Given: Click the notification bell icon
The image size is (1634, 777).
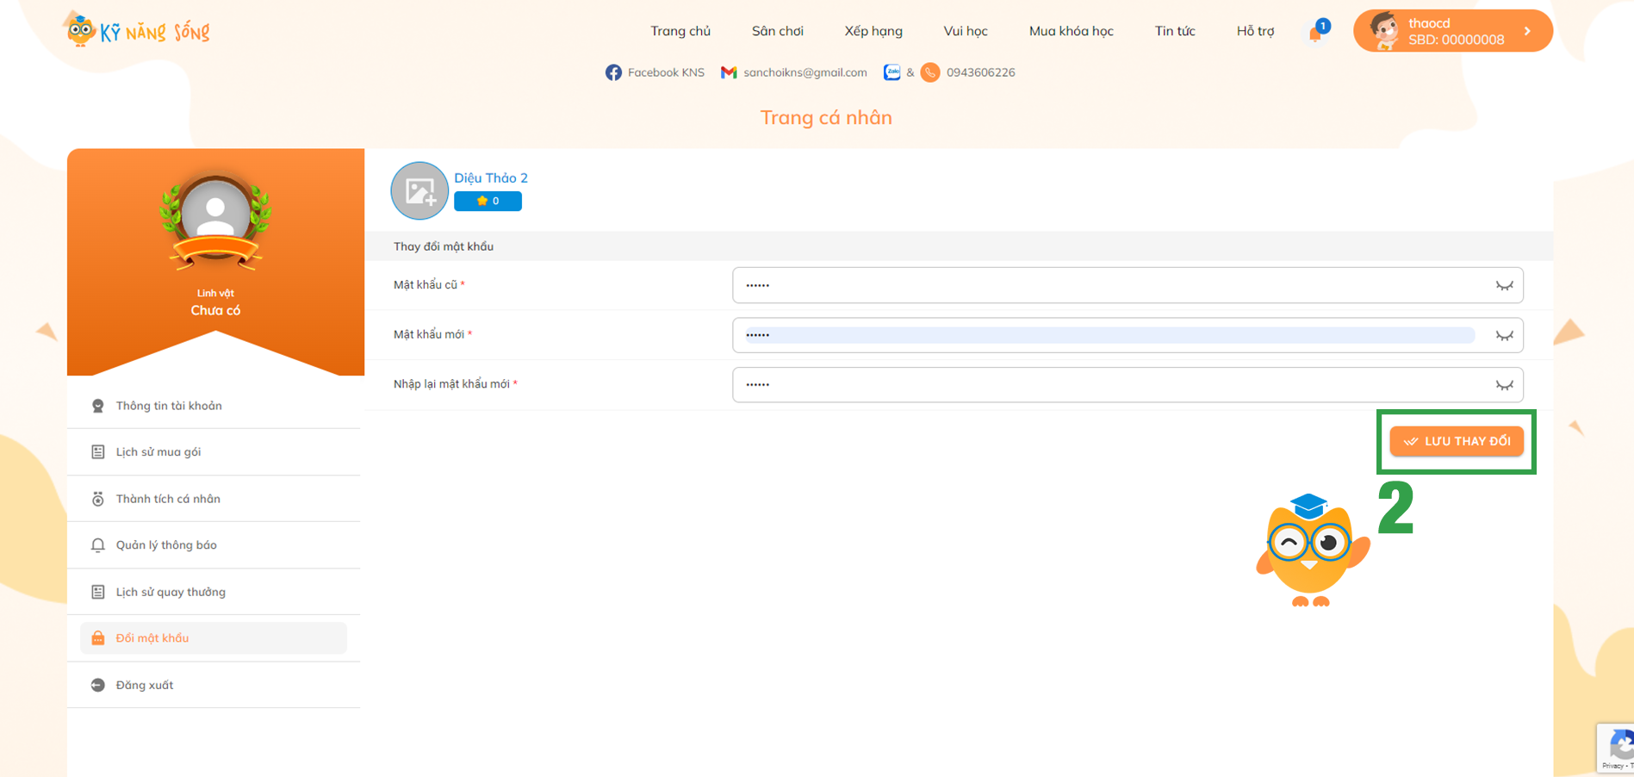Looking at the screenshot, I should (x=1315, y=33).
